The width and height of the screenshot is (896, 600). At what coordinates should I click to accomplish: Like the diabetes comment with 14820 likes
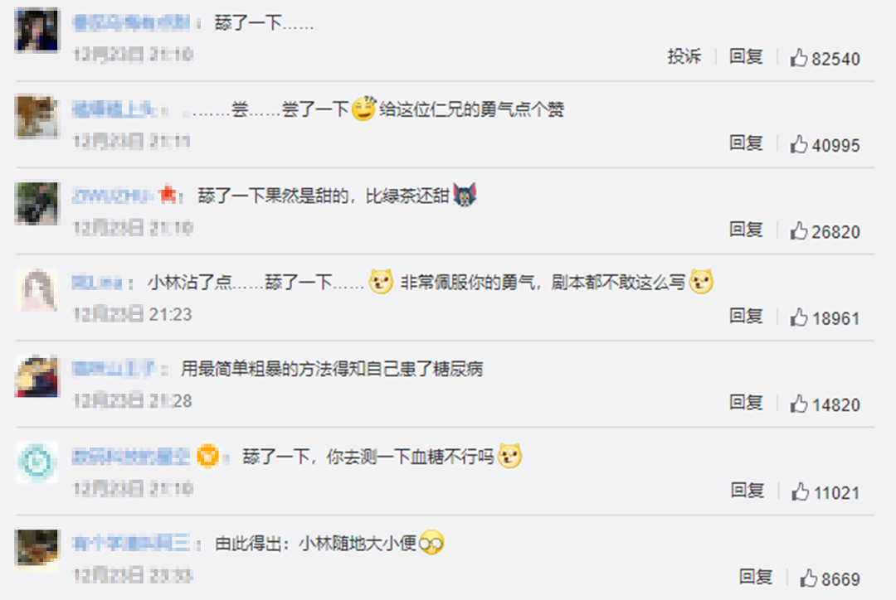[798, 404]
